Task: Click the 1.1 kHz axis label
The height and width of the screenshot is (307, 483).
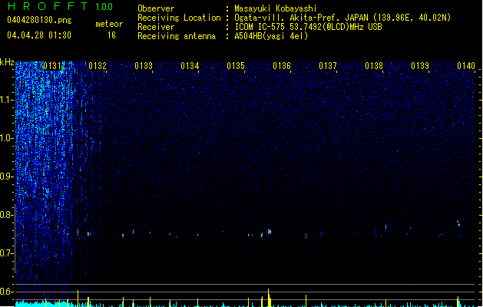Action: click(x=6, y=100)
